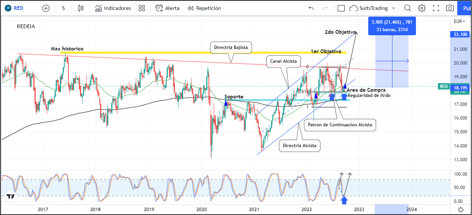Open the candlestick chart type selector
Viewport: 472px width, 215px height.
tap(81, 8)
